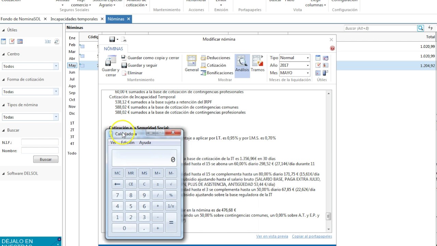
Task: Collapse the Forma de cotización section
Action: coord(4,80)
